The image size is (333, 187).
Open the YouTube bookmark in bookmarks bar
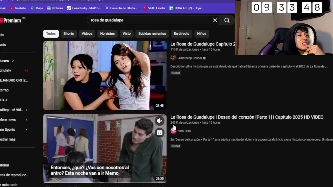[18, 8]
